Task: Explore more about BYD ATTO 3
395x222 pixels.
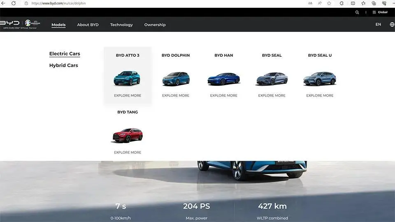Action: pyautogui.click(x=128, y=95)
